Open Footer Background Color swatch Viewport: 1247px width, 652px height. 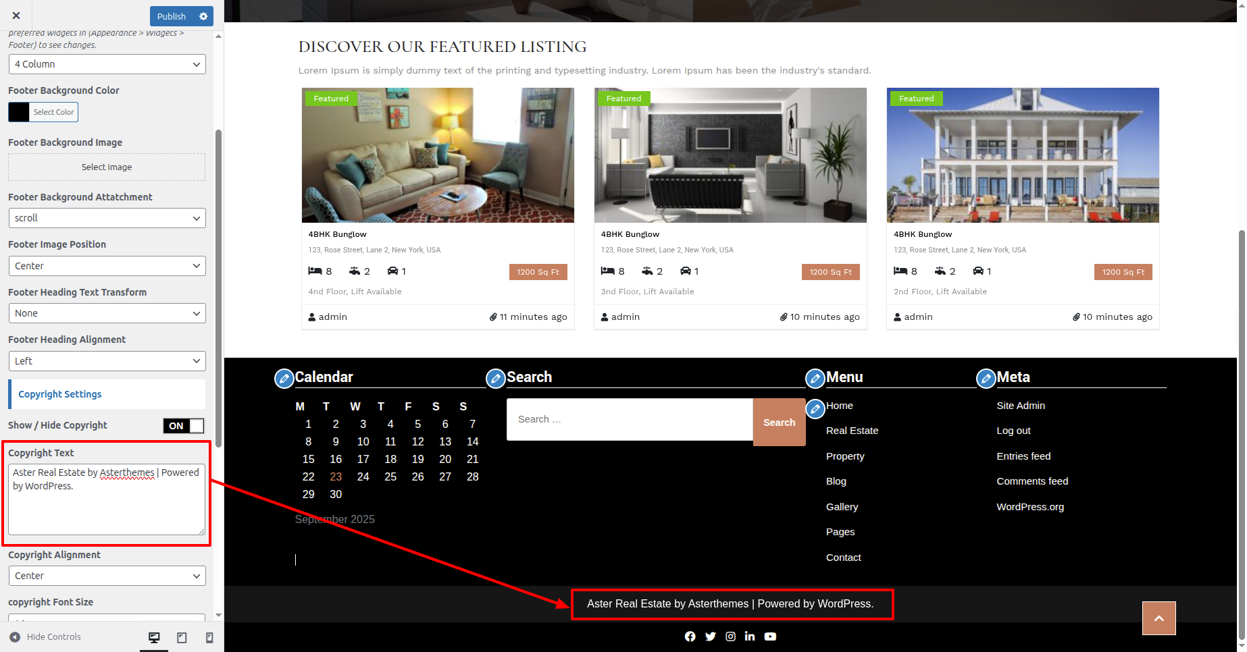click(19, 112)
